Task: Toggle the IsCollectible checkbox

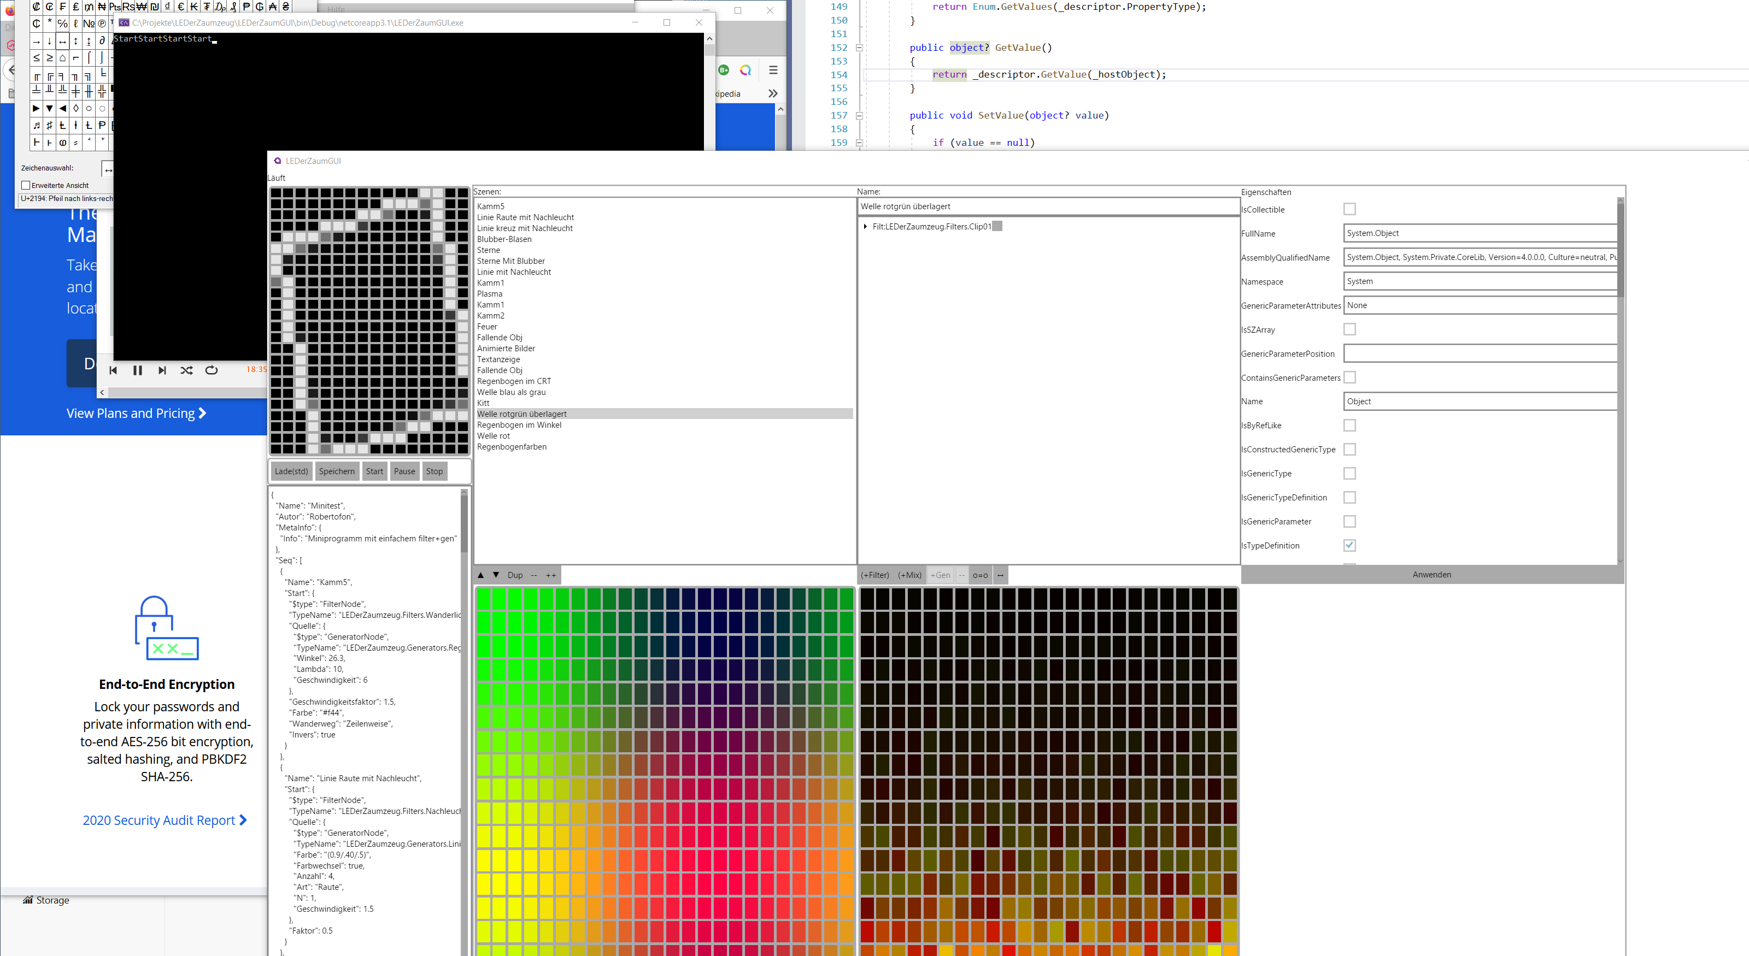Action: pyautogui.click(x=1349, y=209)
